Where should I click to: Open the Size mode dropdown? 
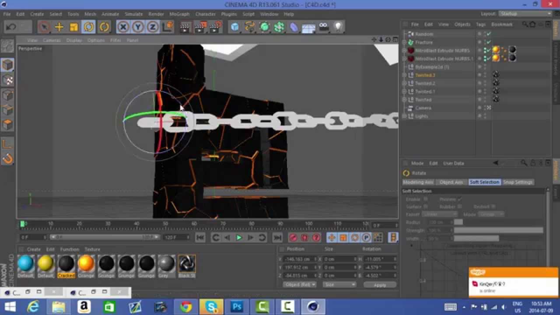[x=339, y=284]
